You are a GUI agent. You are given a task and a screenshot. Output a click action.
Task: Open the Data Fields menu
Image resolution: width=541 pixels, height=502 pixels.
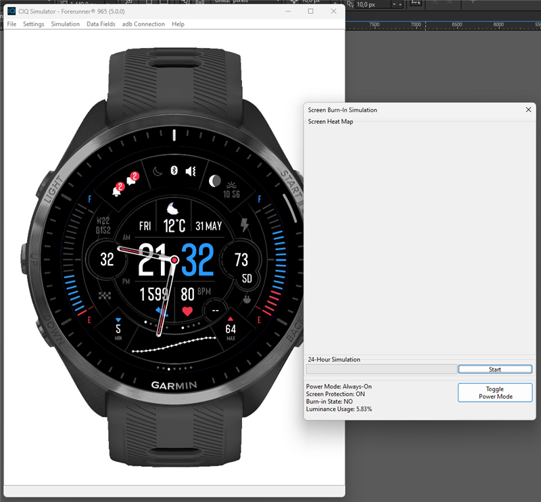[x=101, y=24]
